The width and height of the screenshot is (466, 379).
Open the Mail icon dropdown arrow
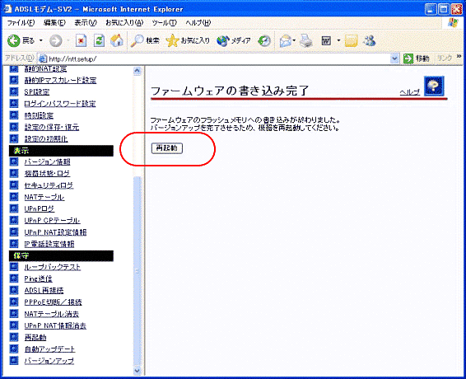[294, 40]
